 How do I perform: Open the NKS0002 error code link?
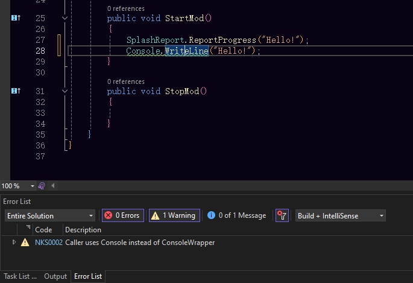pos(48,243)
